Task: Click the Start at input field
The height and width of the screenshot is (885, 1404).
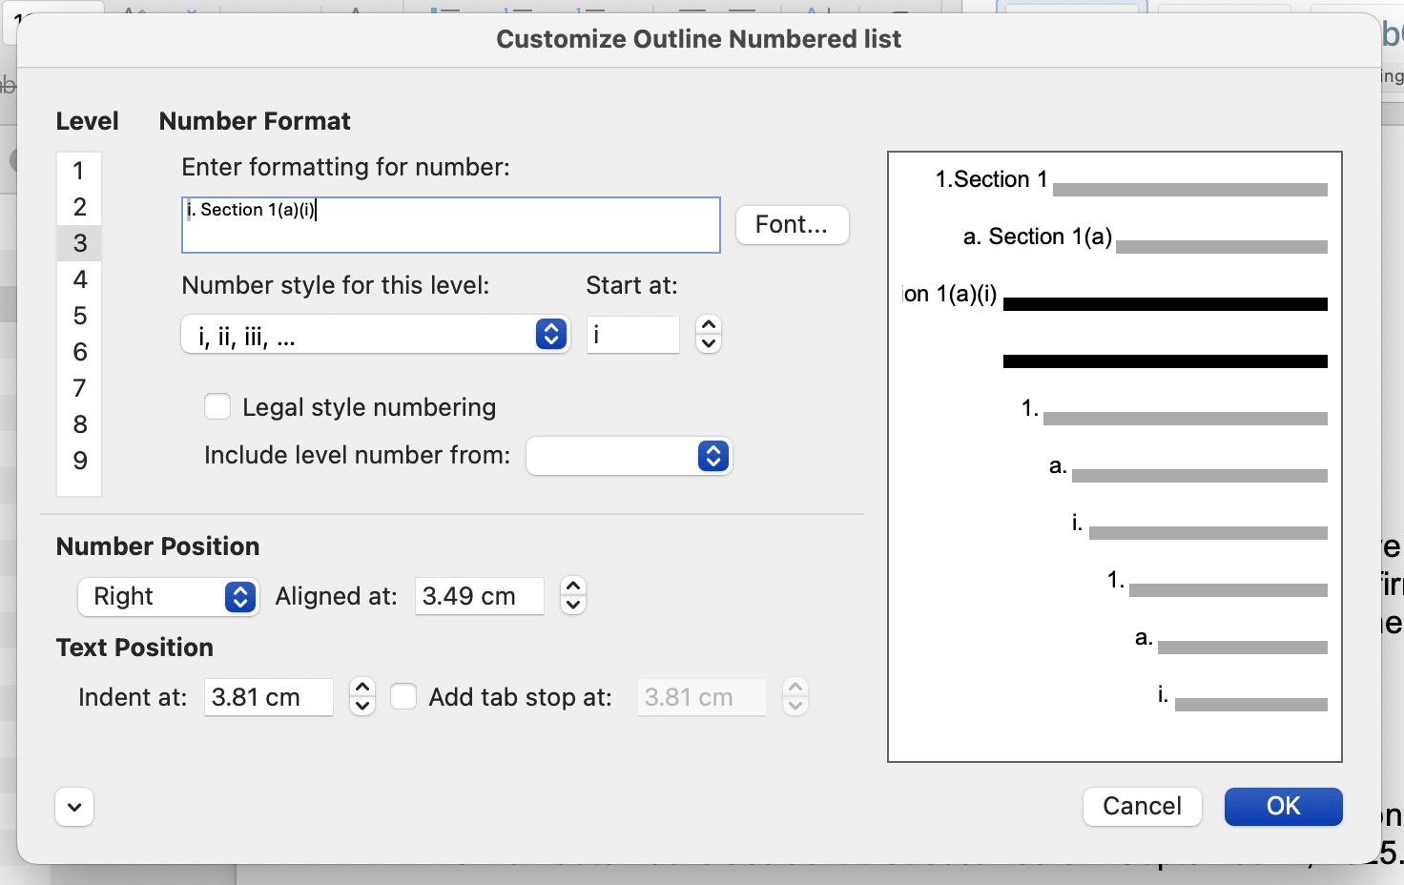Action: point(632,335)
